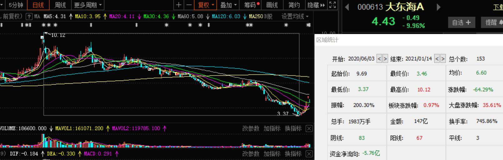Expand the 叠加 overlay dropdown
The width and height of the screenshot is (503, 160).
(228, 5)
